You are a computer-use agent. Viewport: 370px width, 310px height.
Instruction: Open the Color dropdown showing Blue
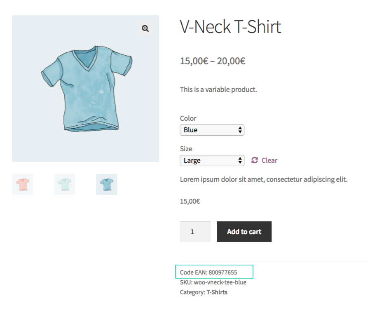[212, 130]
